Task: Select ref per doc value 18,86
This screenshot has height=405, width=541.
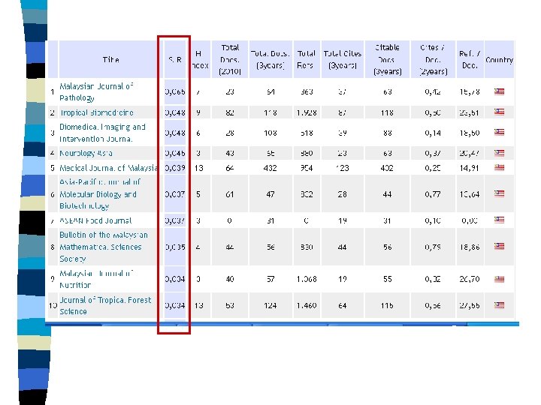Action: click(x=469, y=247)
